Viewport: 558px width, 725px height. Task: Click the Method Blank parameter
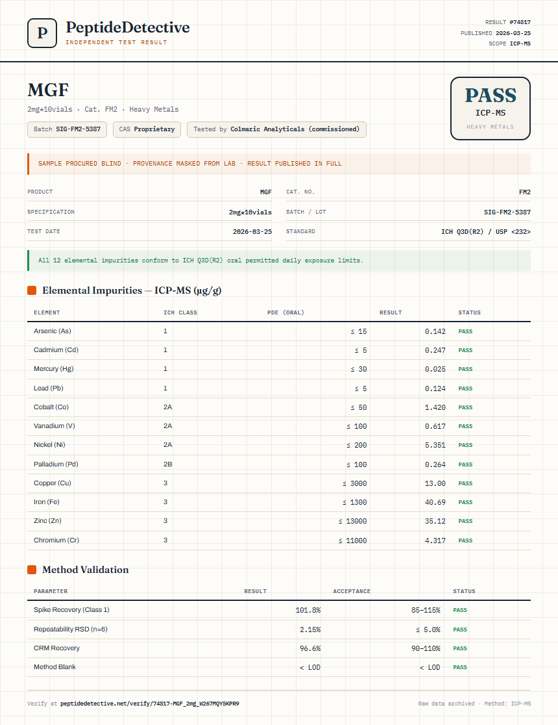[x=55, y=667]
